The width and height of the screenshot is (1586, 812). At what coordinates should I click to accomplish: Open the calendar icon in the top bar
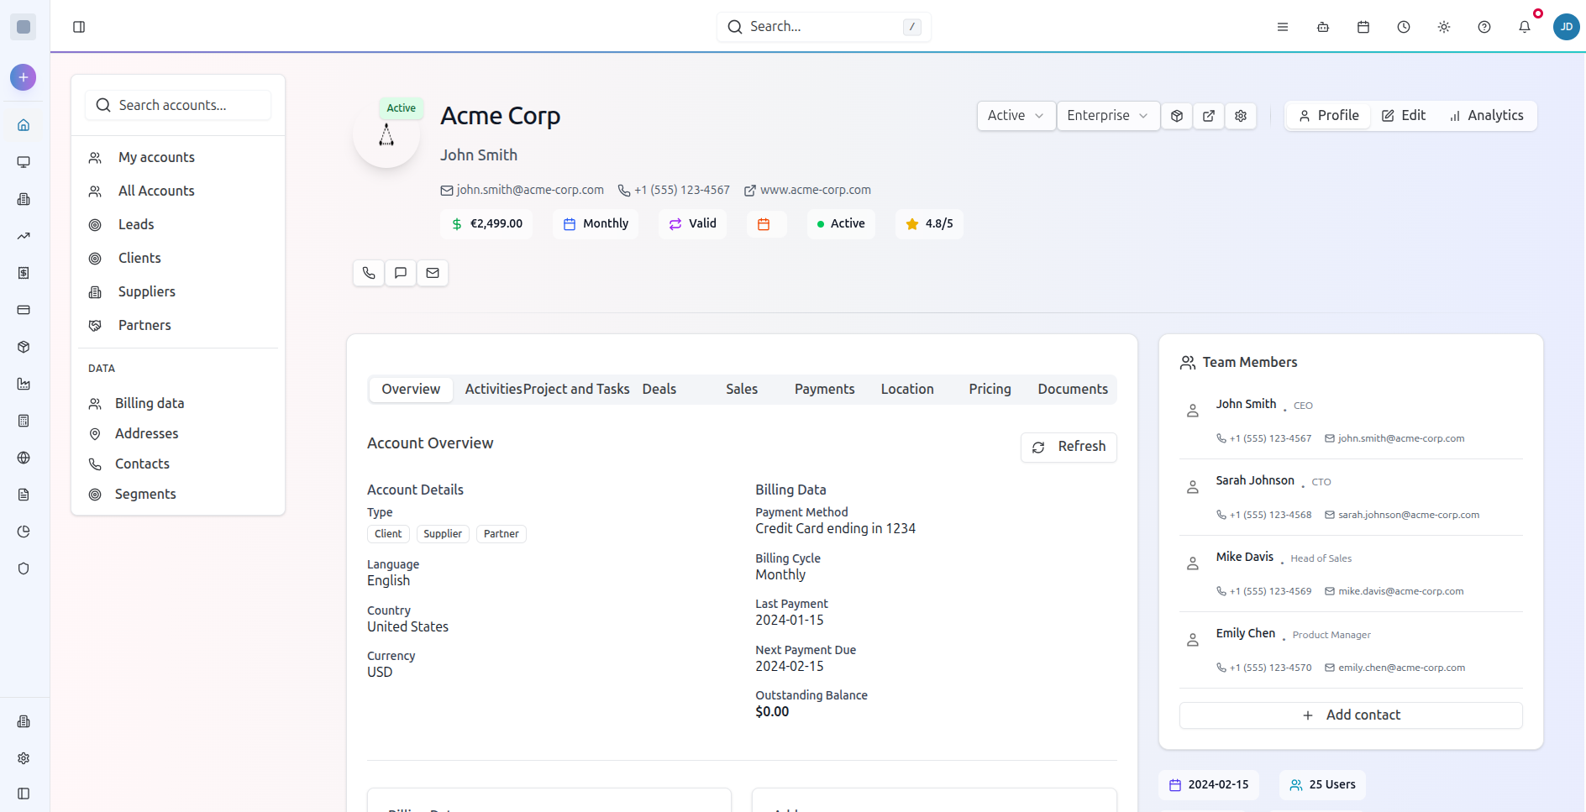pyautogui.click(x=1363, y=26)
